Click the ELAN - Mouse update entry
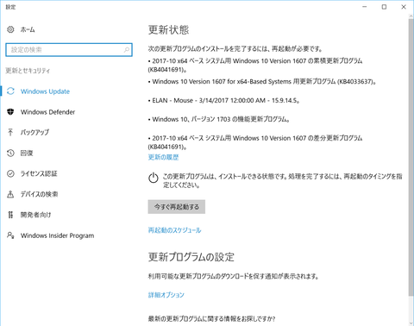Screen dimensions: 414x326 pos(224,101)
